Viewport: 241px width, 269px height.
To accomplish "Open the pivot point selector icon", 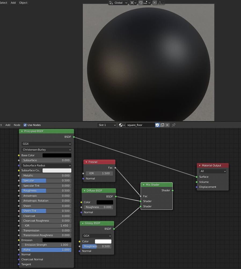I will coord(132,3).
